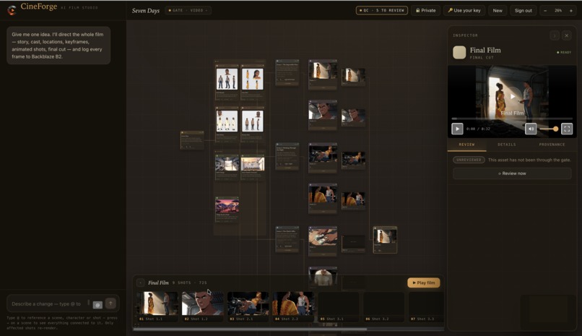Click the Use your key button

(464, 10)
